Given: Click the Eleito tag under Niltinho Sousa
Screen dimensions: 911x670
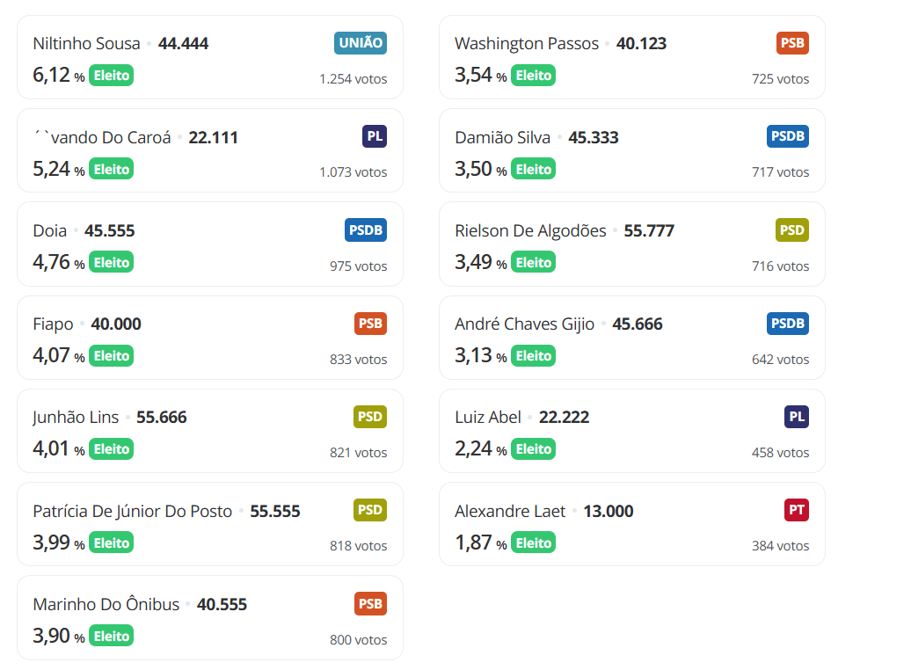Looking at the screenshot, I should 112,76.
